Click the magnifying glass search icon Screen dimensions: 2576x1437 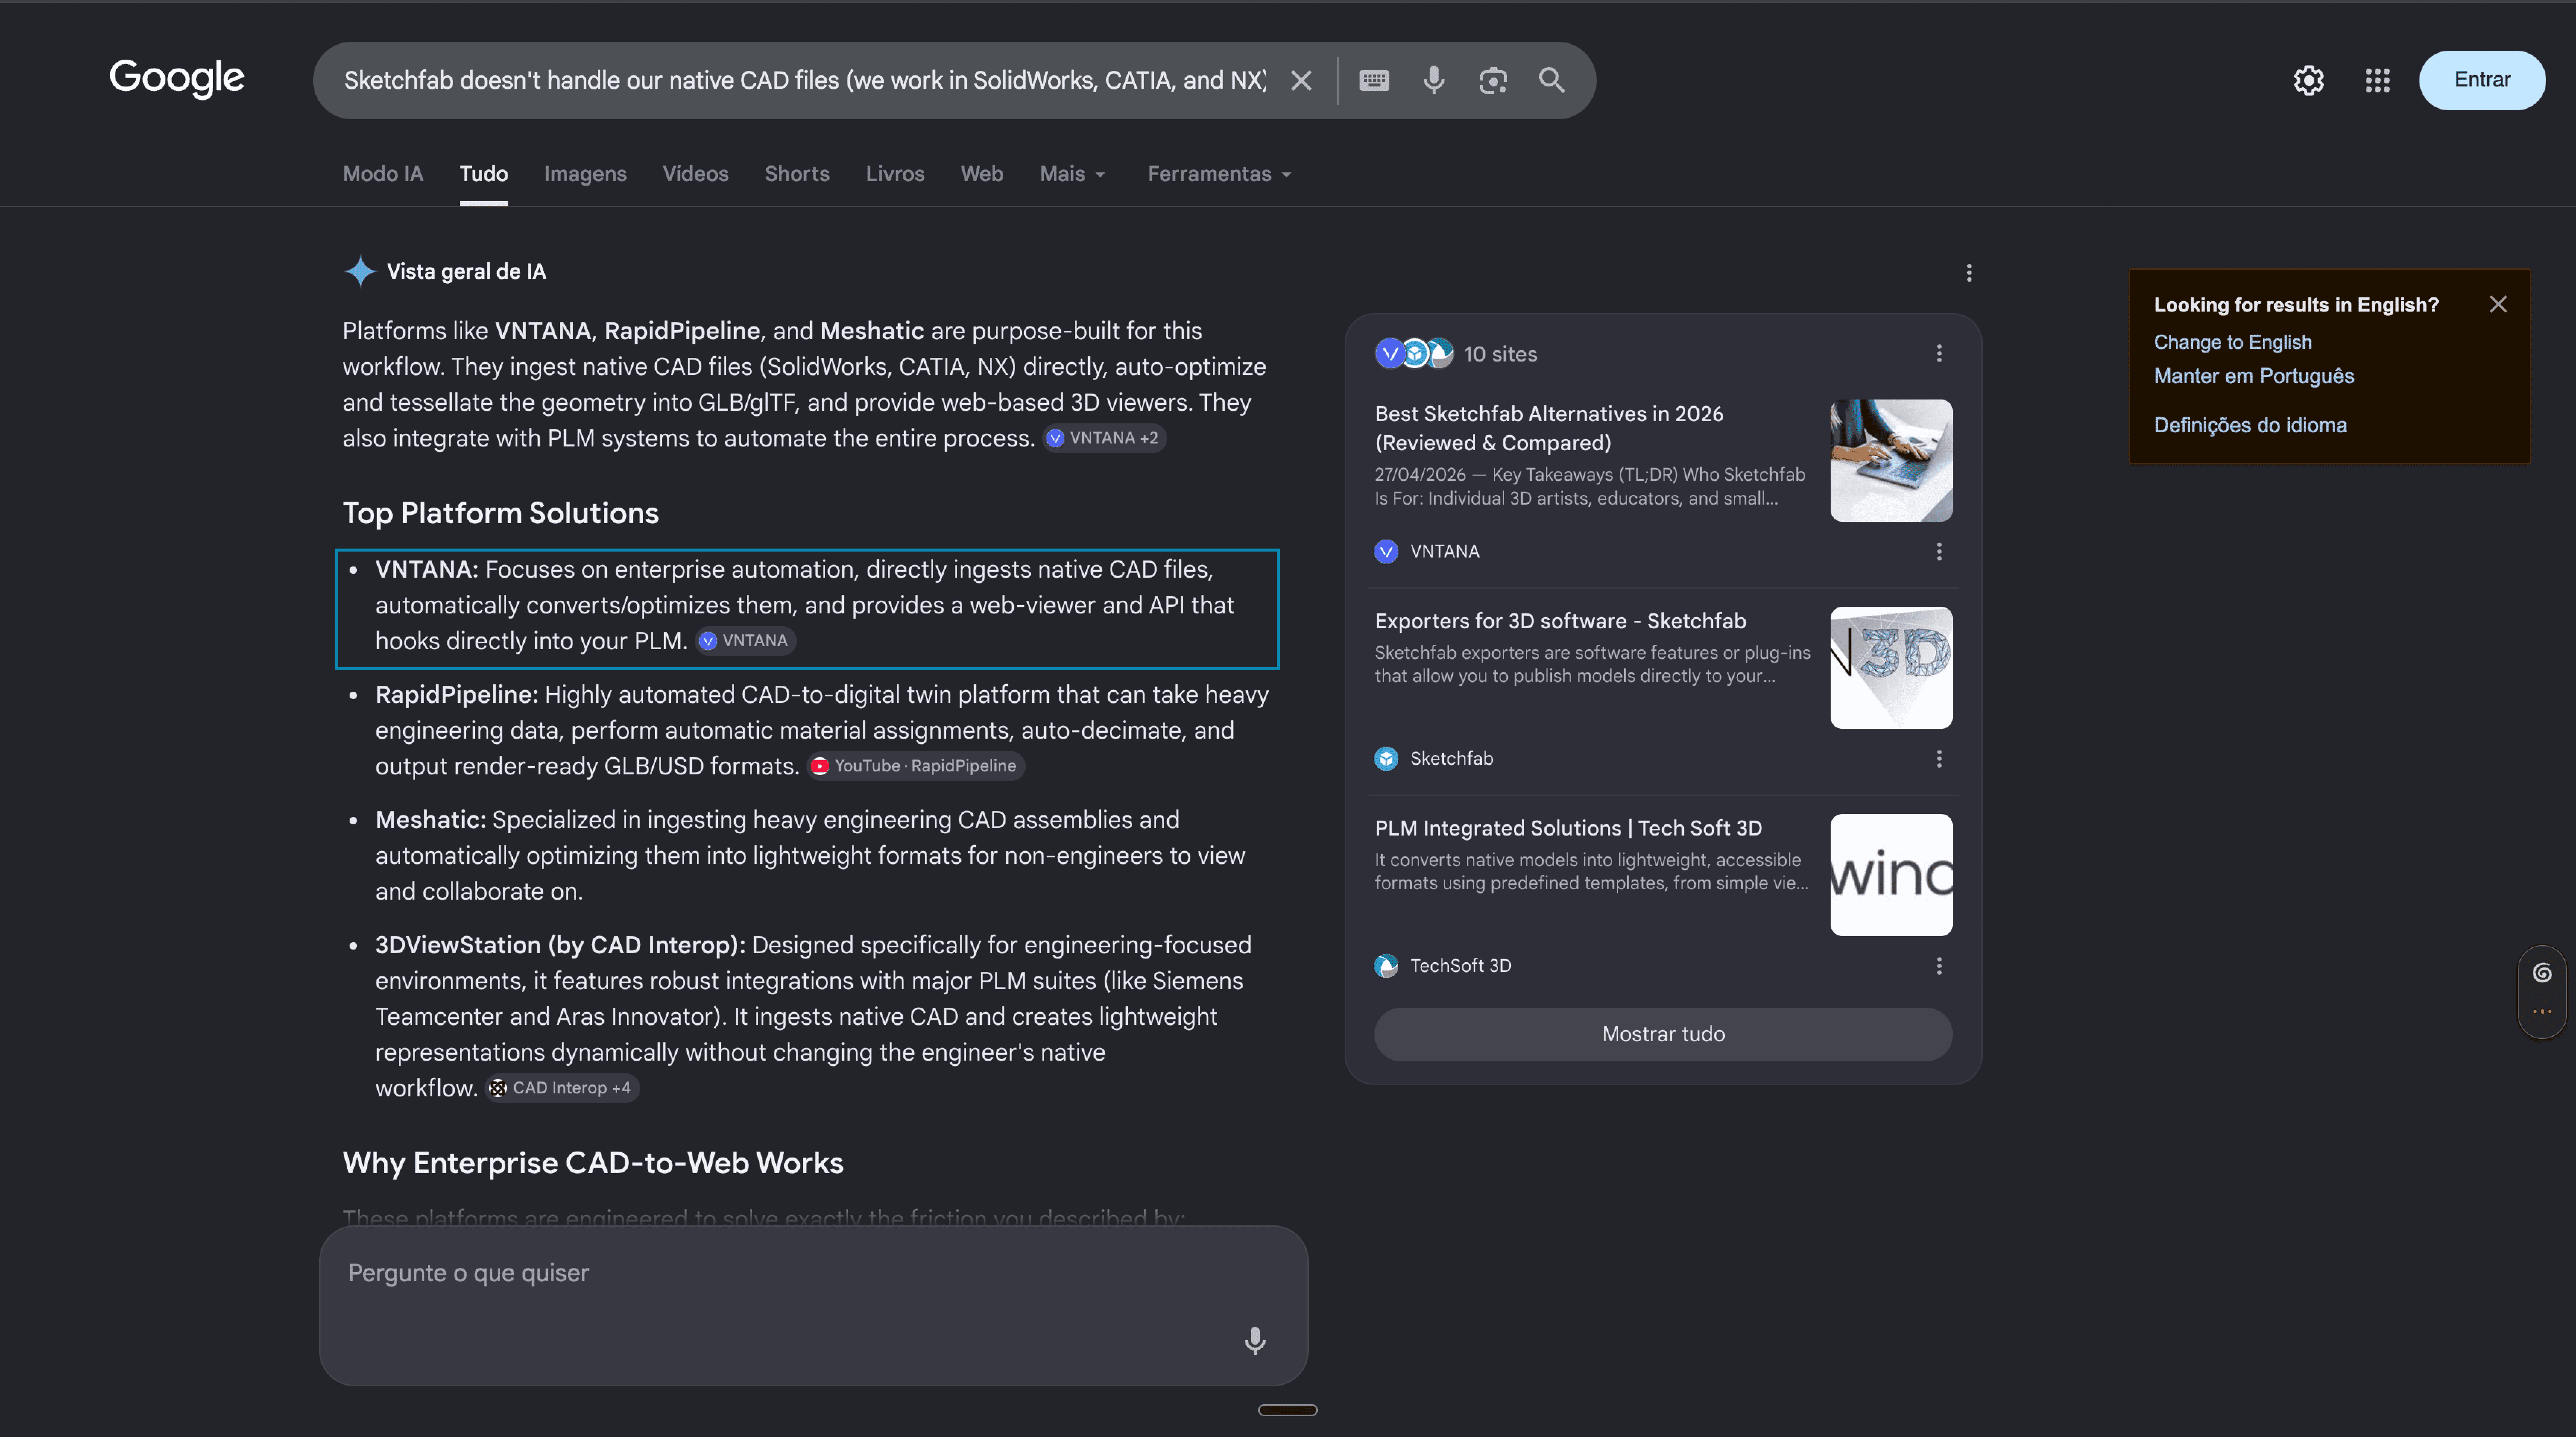(1551, 80)
